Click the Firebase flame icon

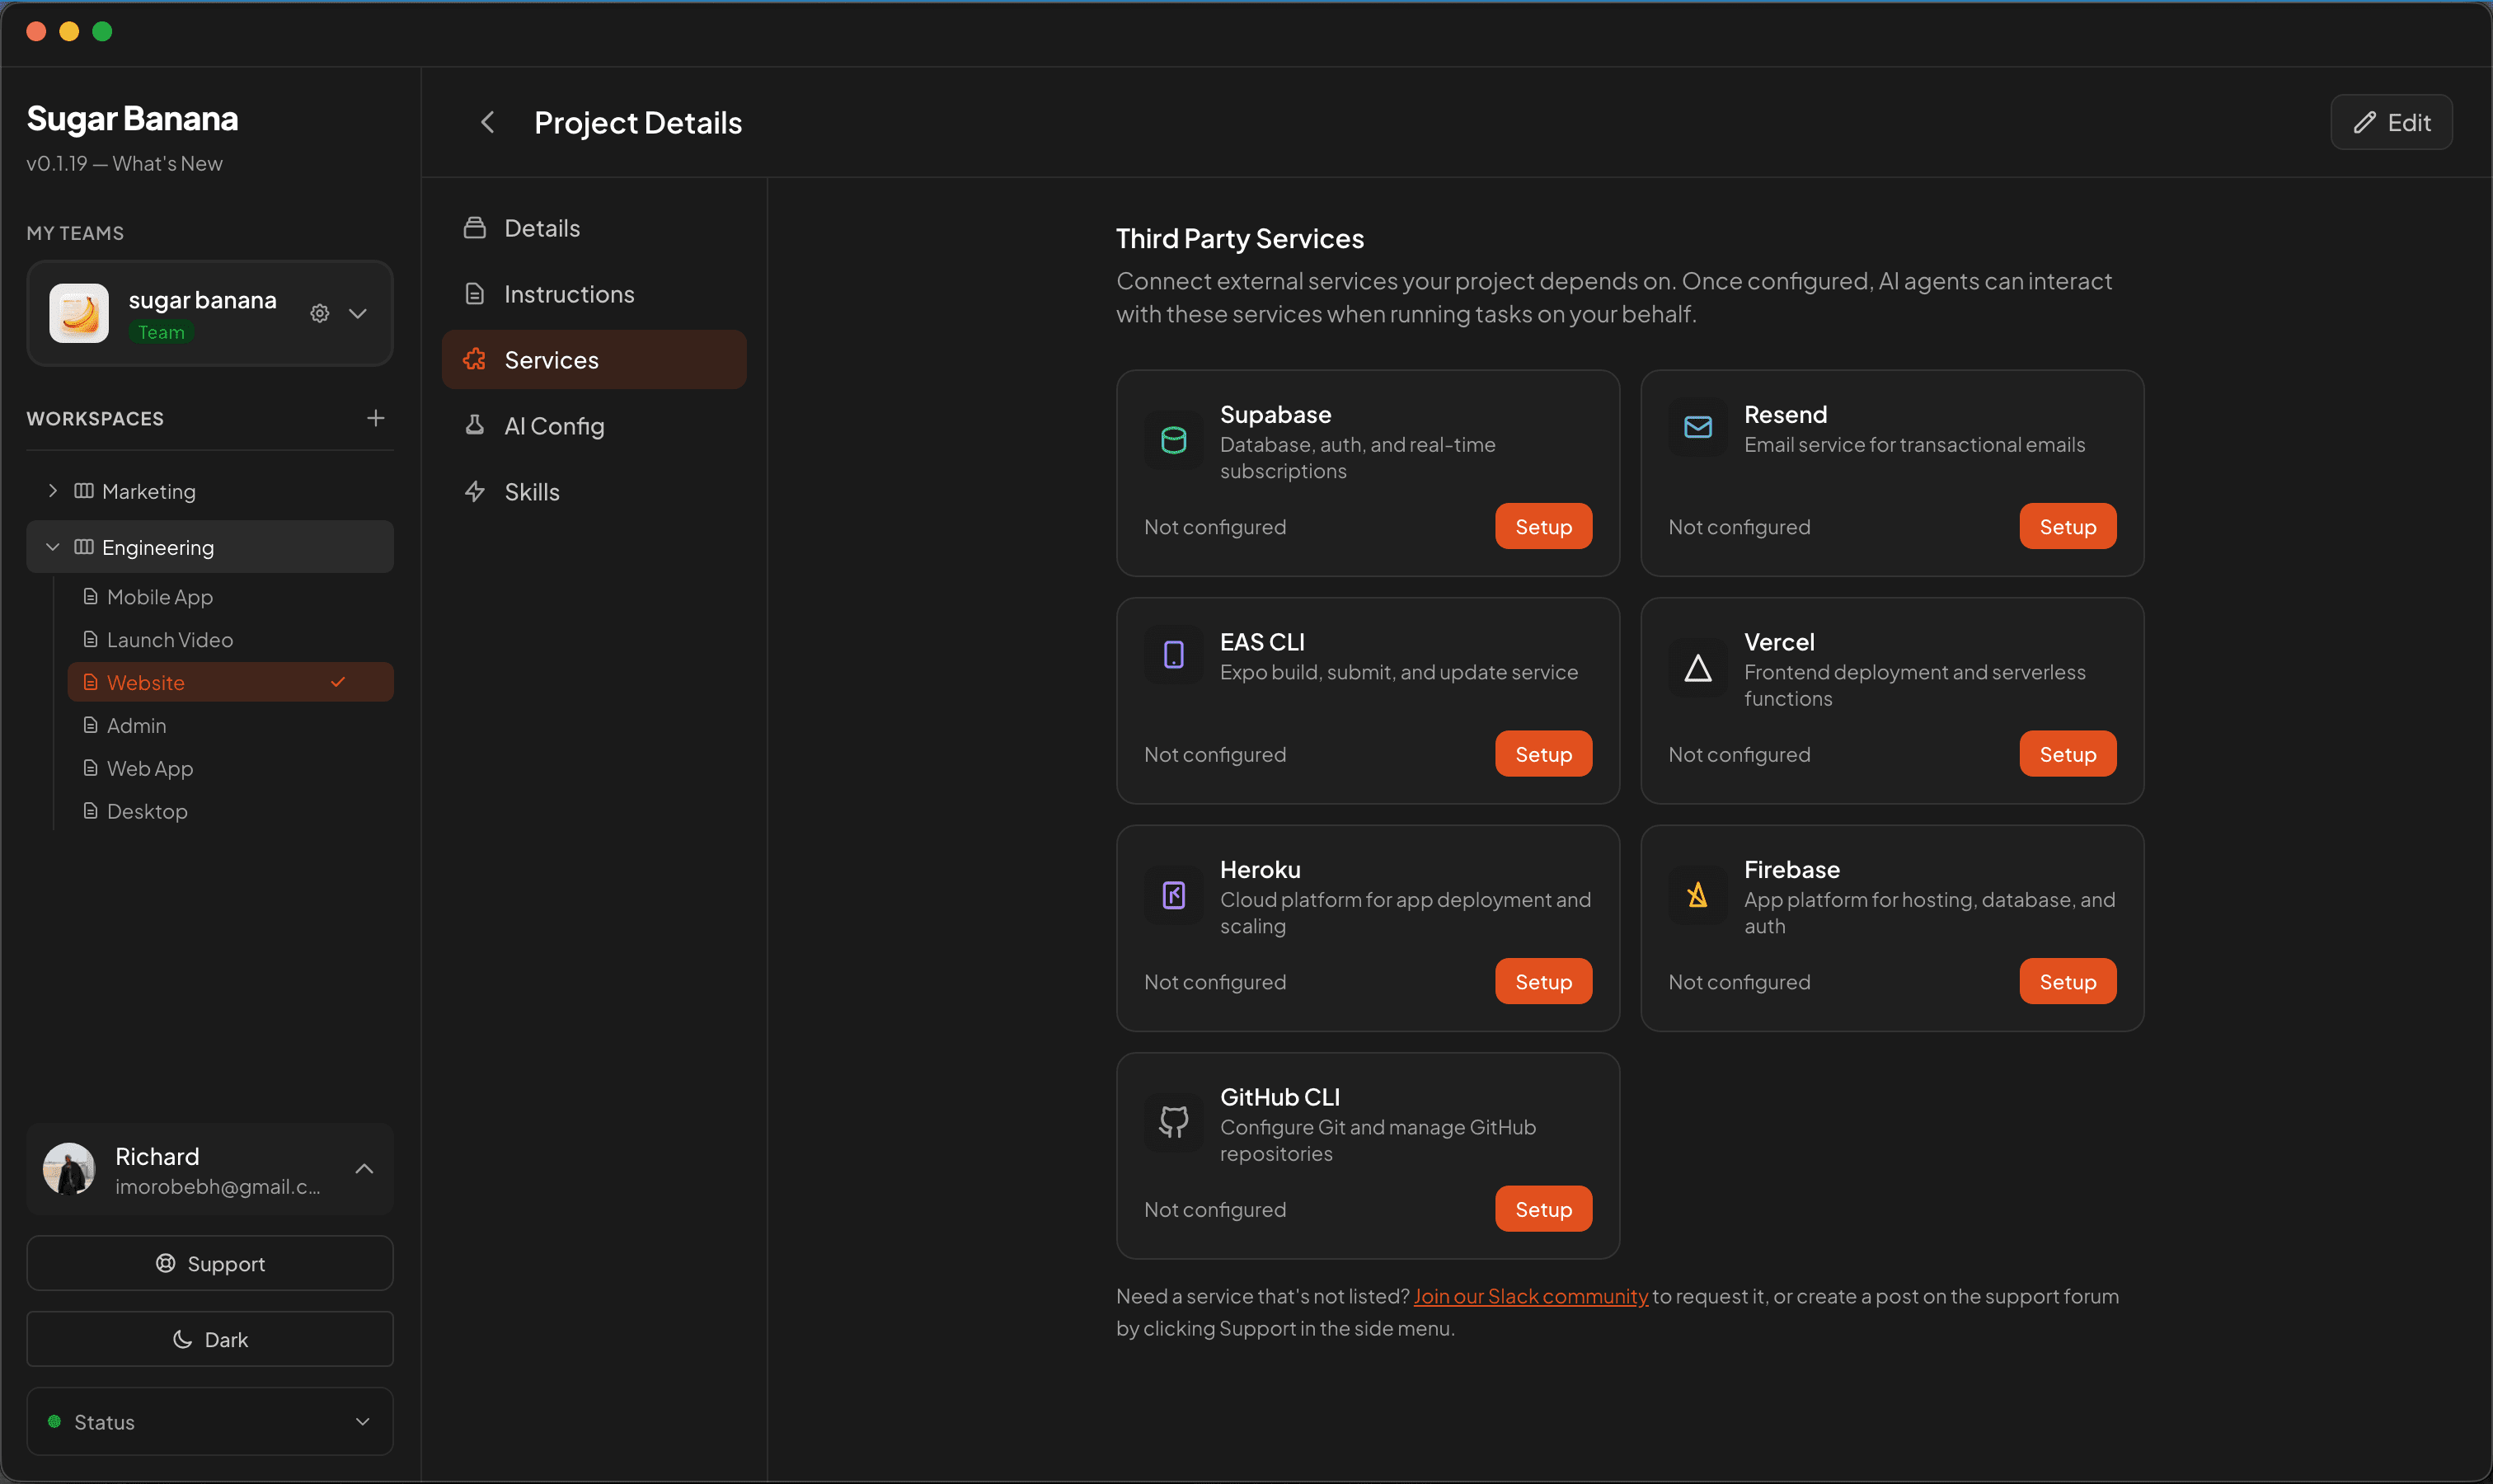pyautogui.click(x=1698, y=895)
